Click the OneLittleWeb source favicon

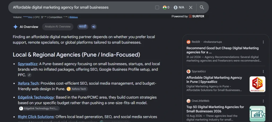coord(188,101)
